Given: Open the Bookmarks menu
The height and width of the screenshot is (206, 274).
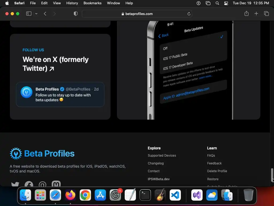Looking at the screenshot, I should point(92,3).
